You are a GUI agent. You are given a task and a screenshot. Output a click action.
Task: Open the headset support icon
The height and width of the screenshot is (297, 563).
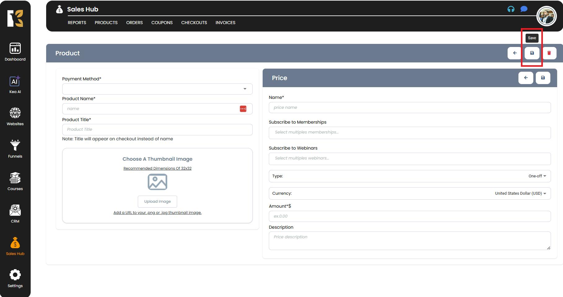coord(511,9)
